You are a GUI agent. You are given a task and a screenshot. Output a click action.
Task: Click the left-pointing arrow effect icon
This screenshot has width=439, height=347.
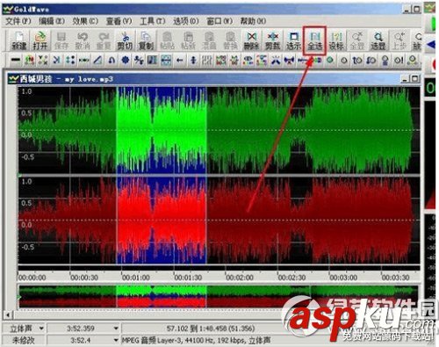point(180,61)
